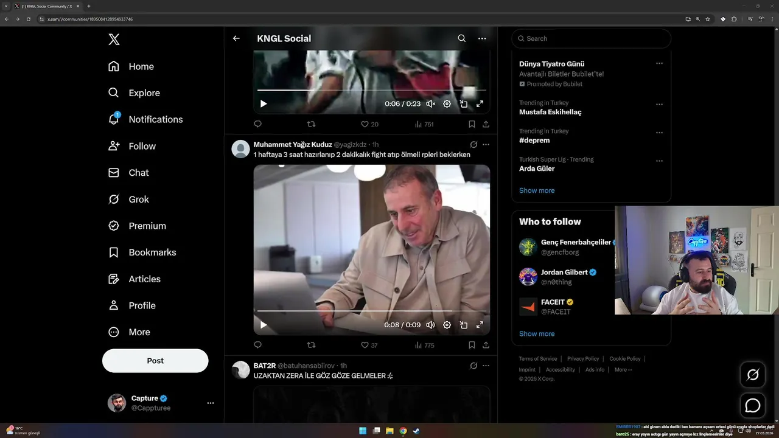Open Grok explain icon on BAT2R's post
This screenshot has width=779, height=438.
pos(473,366)
